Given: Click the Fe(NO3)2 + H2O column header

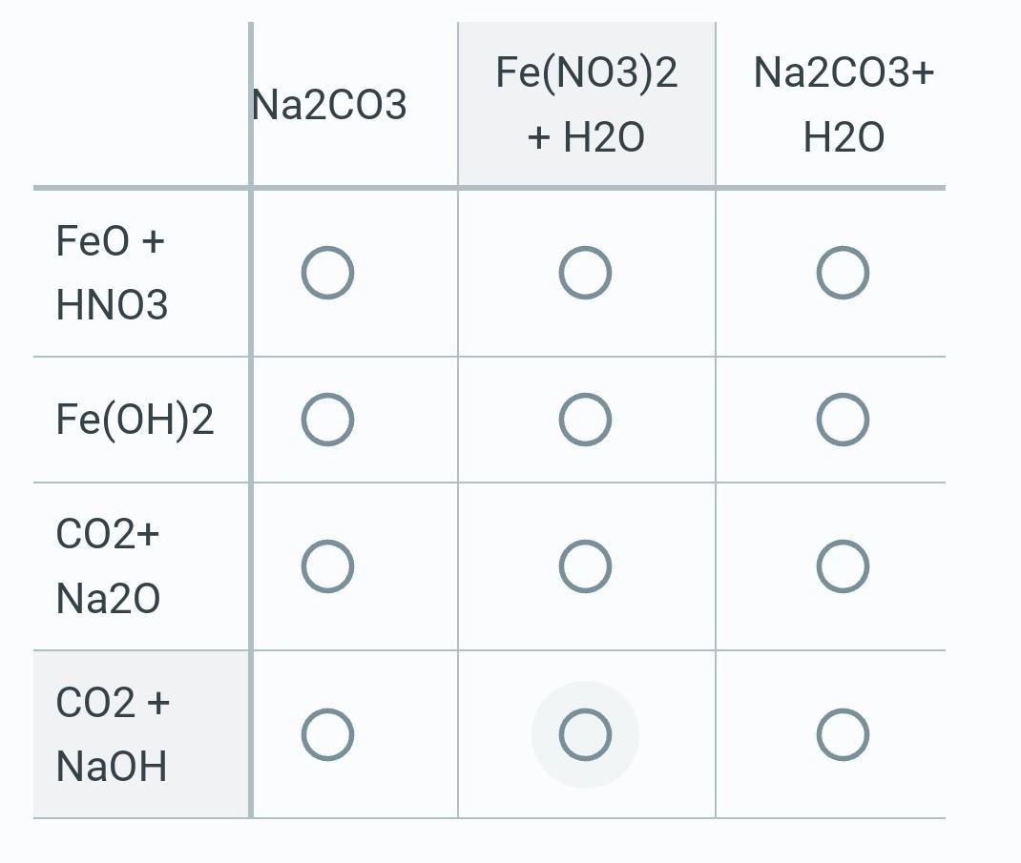Looking at the screenshot, I should click(x=586, y=105).
